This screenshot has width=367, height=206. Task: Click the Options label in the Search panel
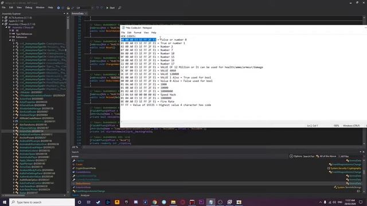[x=298, y=156]
